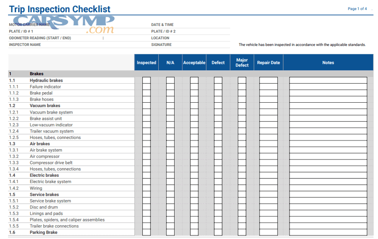Screen dimensions: 378x239
Task: Mark Defect for Vacuum brake system
Action: pos(218,112)
